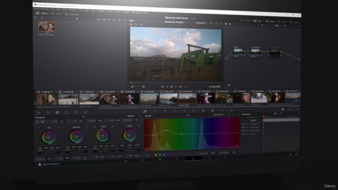The height and width of the screenshot is (190, 338).
Task: Toggle viewer audio mute speaker icon
Action: coord(143,87)
